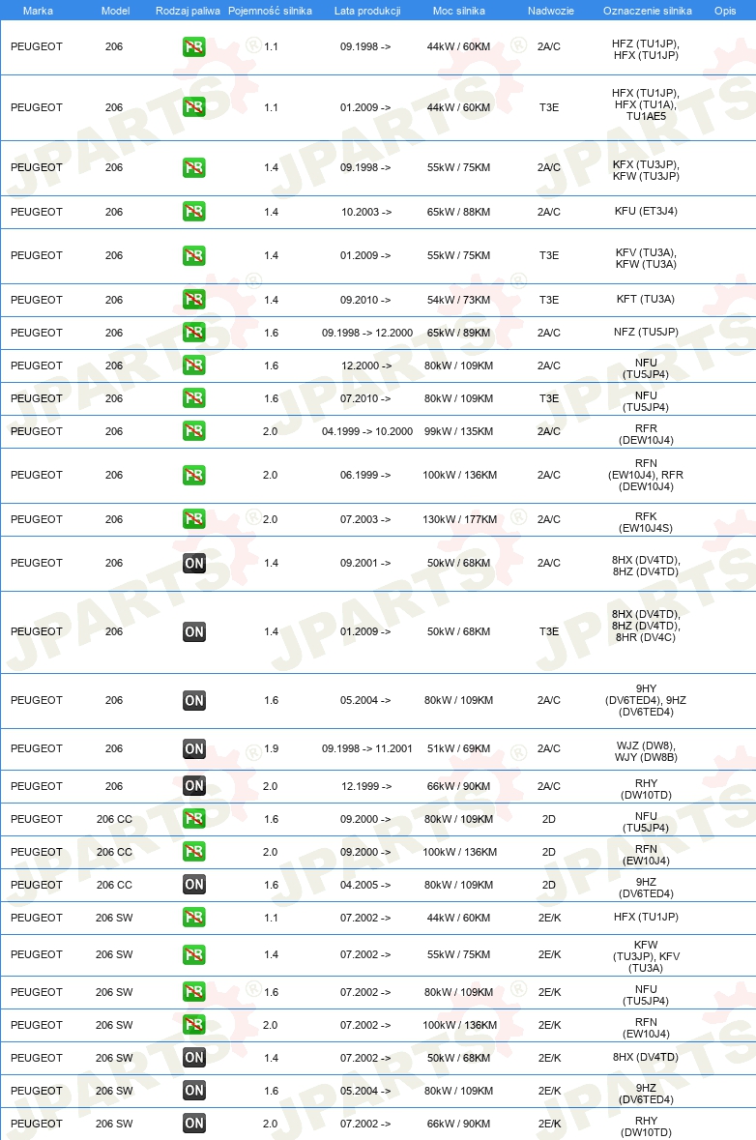Screen dimensions: 756x1140
Task: Click the engine code KFU (ET3J4)
Action: pos(646,211)
